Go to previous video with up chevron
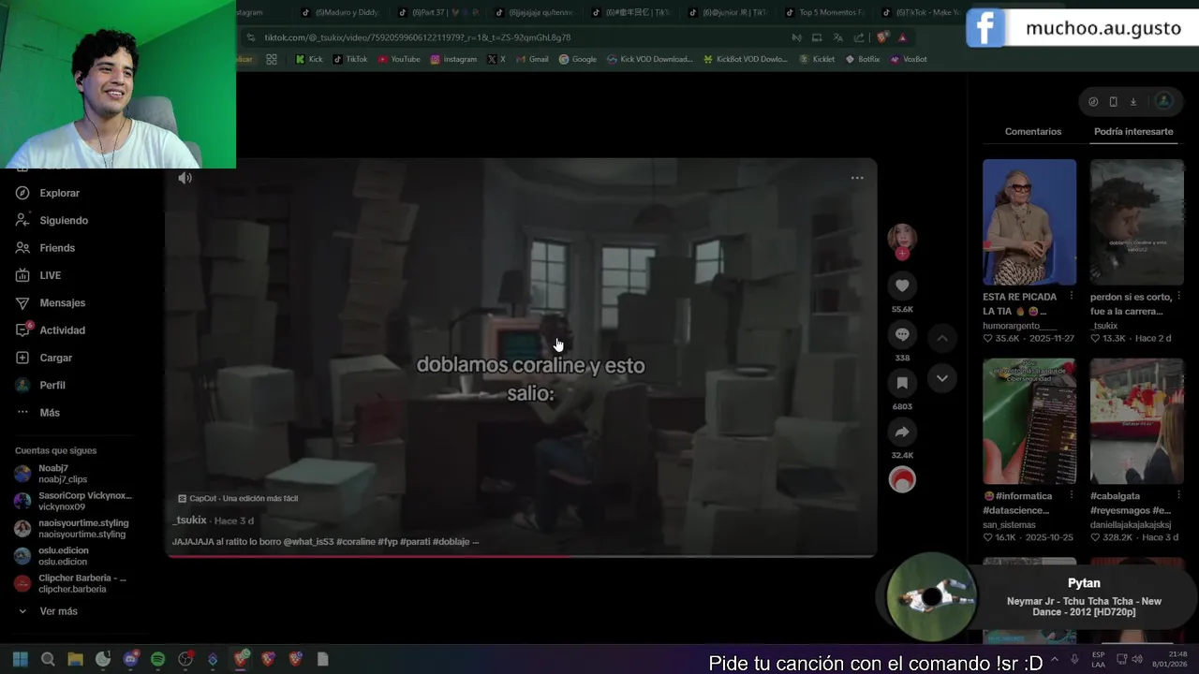 [942, 338]
